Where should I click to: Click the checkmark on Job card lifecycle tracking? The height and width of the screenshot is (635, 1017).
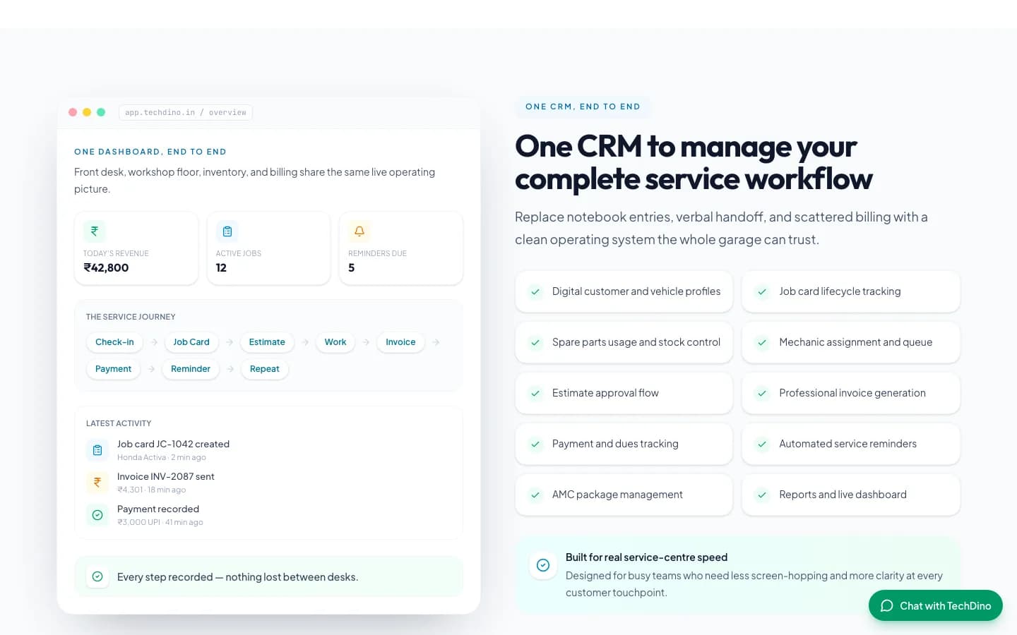pyautogui.click(x=762, y=291)
